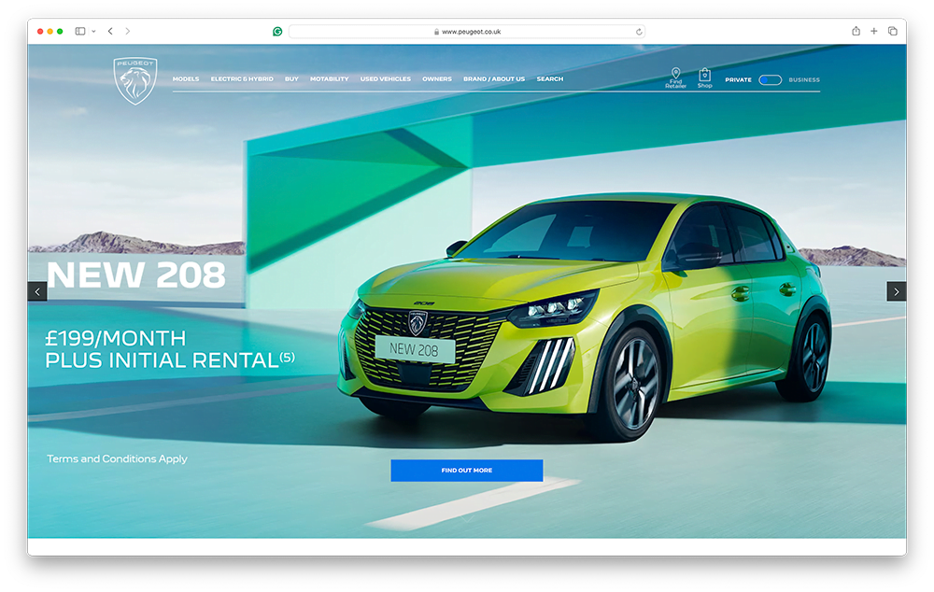This screenshot has height=592, width=934.
Task: Click the Safari share icon
Action: 856,31
